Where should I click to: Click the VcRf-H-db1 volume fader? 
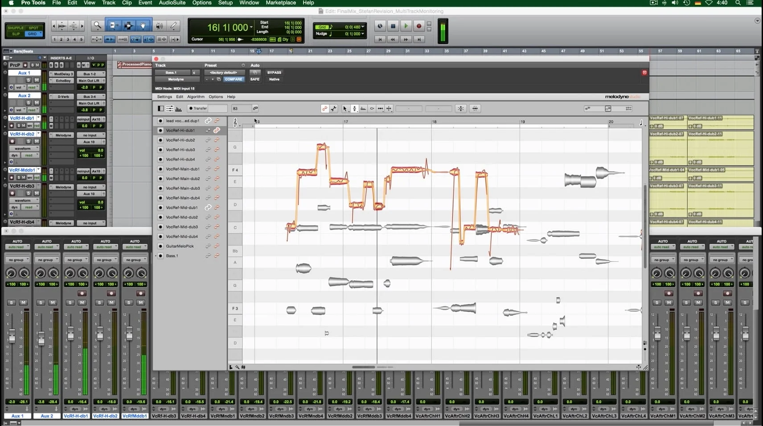pos(71,333)
